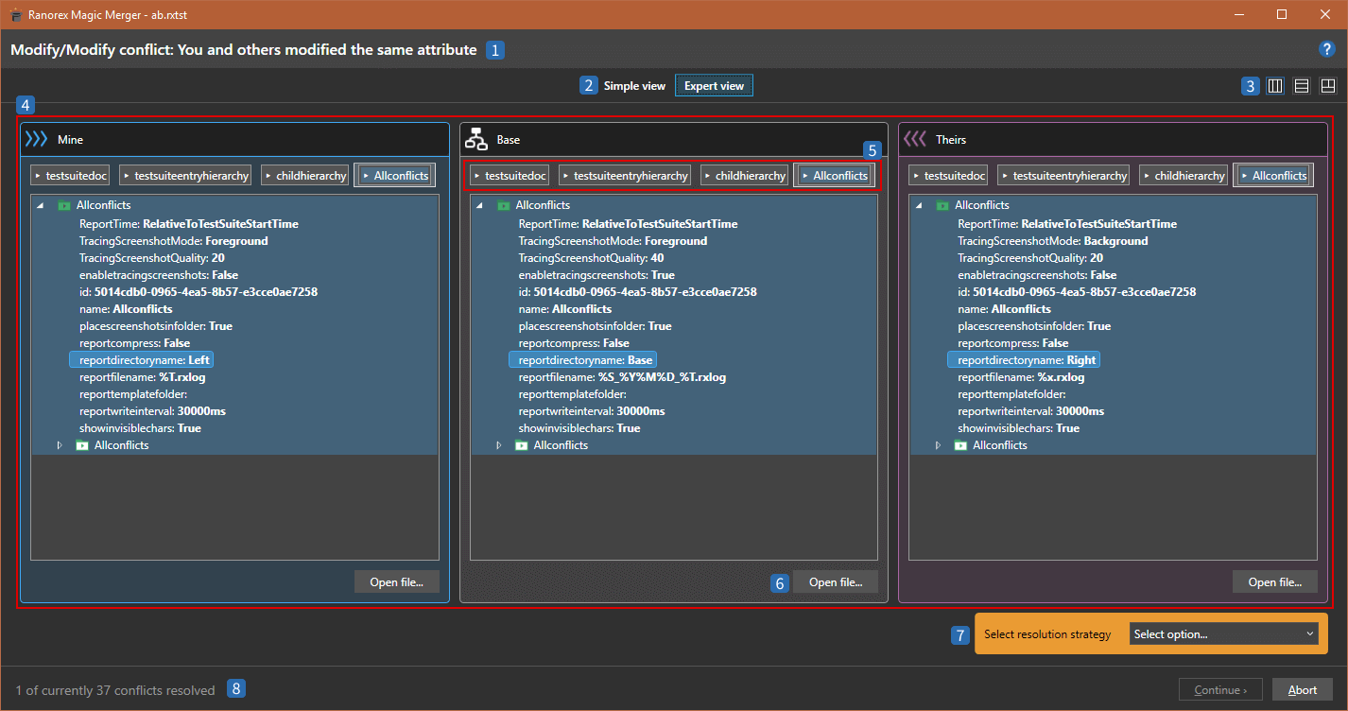Image resolution: width=1348 pixels, height=711 pixels.
Task: Click child Allconflicts icon in Theirs tree
Action: pos(960,445)
